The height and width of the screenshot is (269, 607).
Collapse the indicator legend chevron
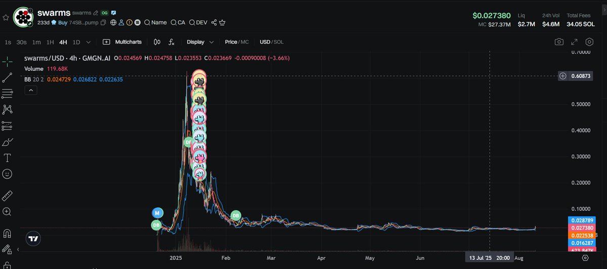(30, 90)
